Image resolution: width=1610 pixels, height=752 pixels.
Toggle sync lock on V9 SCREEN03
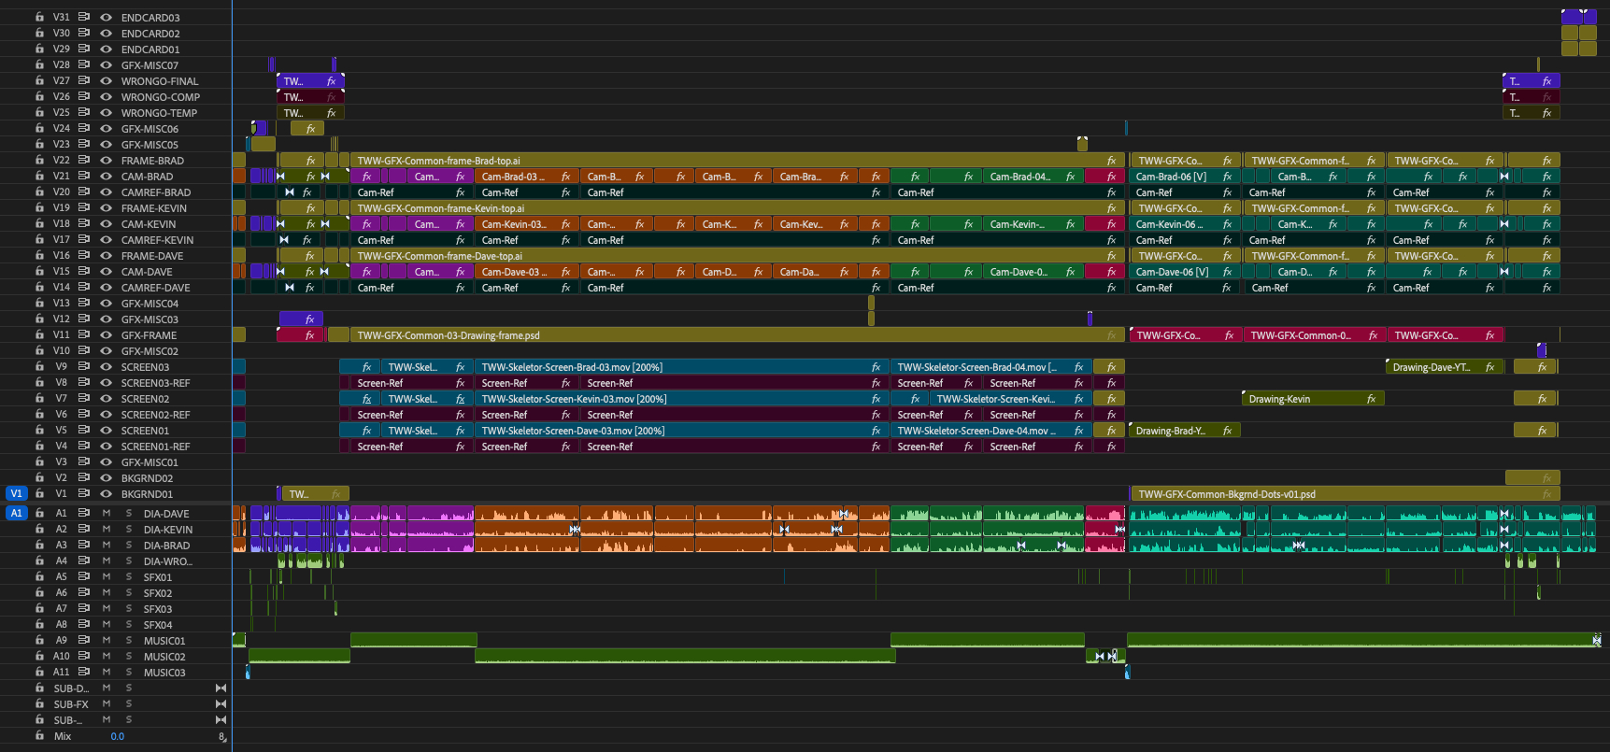pos(84,366)
